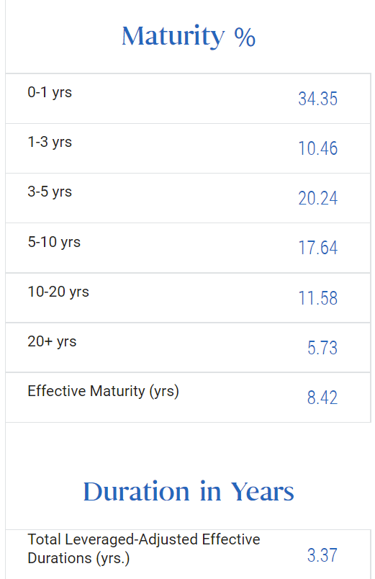
Task: Click the 34.35 value
Action: (x=318, y=99)
